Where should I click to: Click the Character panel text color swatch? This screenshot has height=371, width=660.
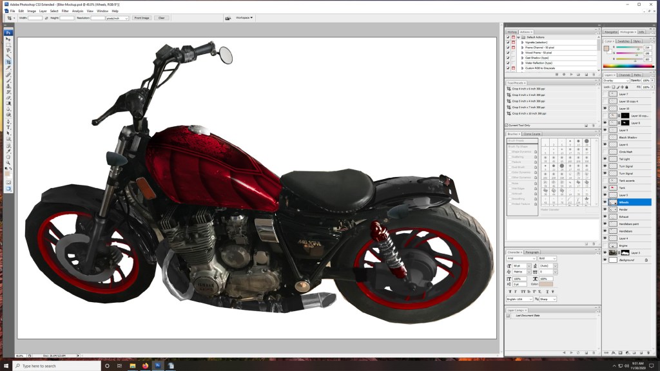(545, 284)
